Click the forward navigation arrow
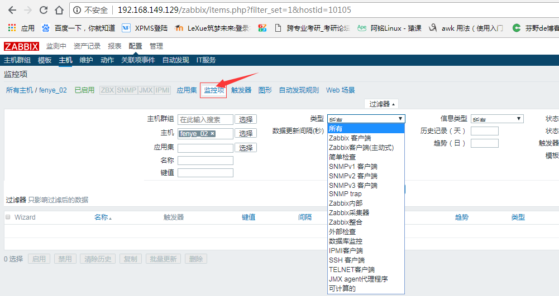 point(28,10)
